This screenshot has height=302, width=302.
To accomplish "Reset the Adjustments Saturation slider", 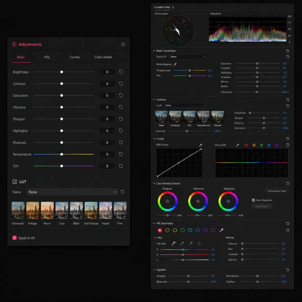I will pos(121,95).
